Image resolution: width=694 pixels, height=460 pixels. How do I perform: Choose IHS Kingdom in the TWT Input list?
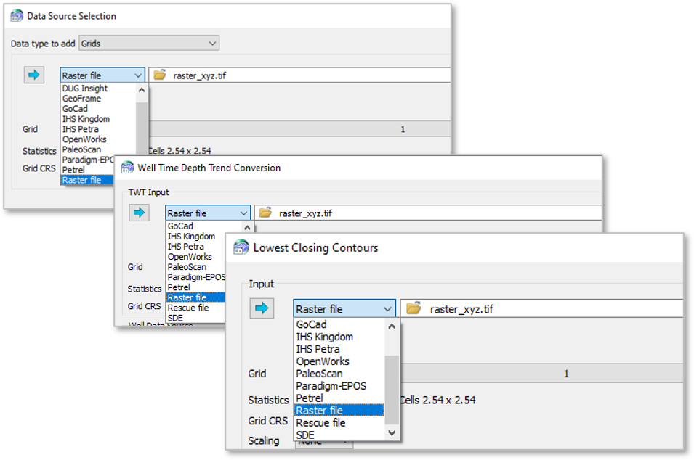coord(191,236)
